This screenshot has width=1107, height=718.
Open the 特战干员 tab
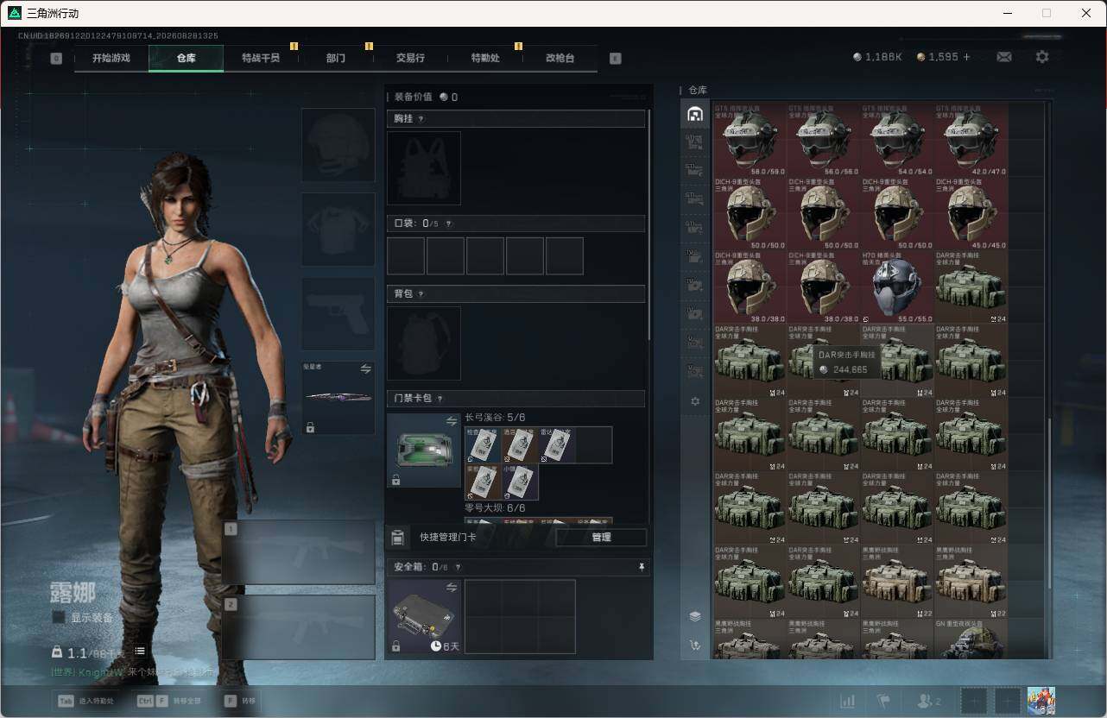(261, 58)
